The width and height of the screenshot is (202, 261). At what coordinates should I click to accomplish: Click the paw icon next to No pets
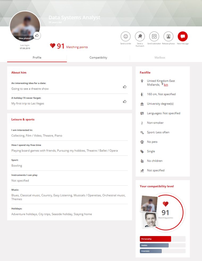coord(142,142)
